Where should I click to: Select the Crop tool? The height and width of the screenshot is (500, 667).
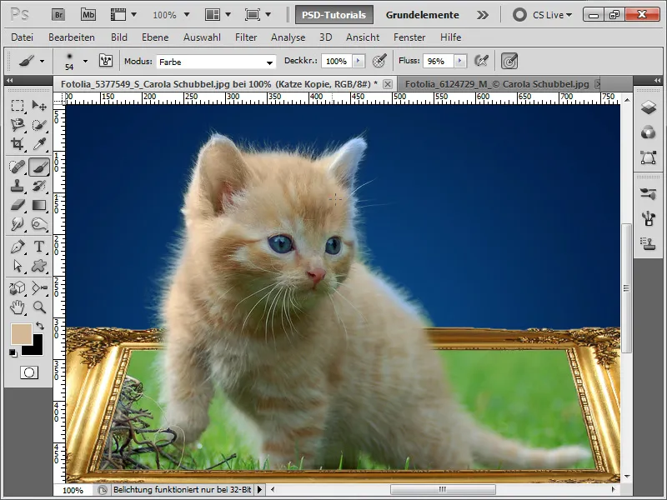pos(17,144)
